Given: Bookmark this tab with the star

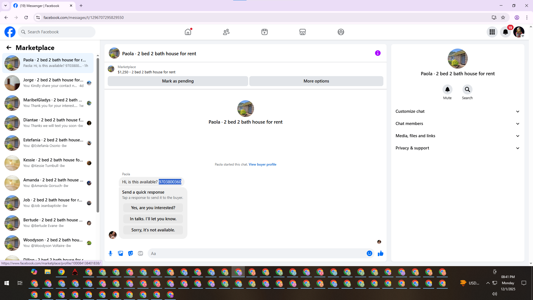Looking at the screenshot, I should click(x=503, y=17).
